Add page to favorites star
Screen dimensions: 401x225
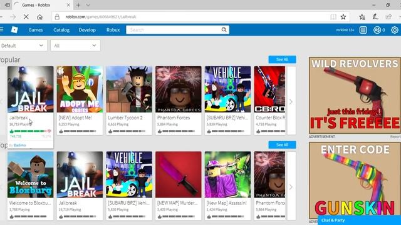click(x=343, y=17)
